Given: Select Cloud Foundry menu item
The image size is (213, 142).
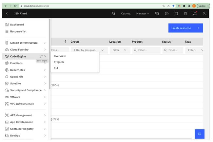Looking at the screenshot, I should 19,50.
